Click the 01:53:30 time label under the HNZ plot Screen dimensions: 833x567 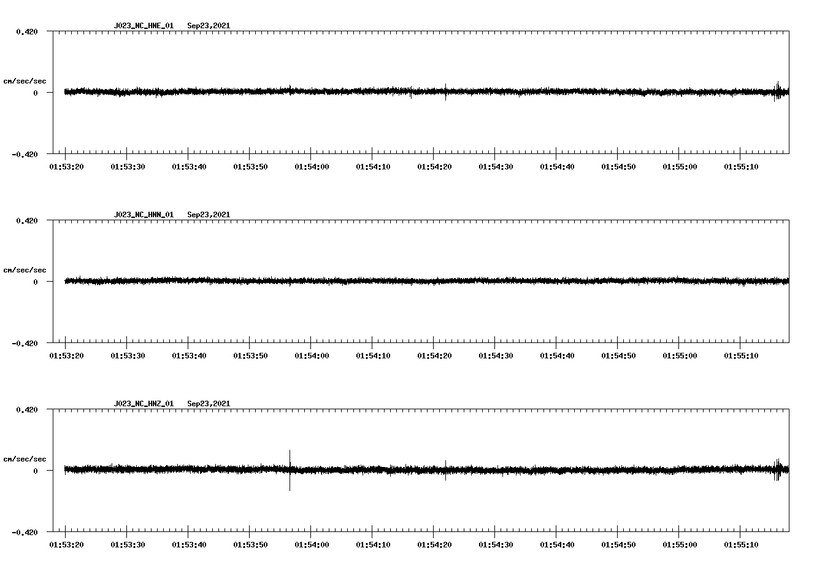pyautogui.click(x=128, y=545)
